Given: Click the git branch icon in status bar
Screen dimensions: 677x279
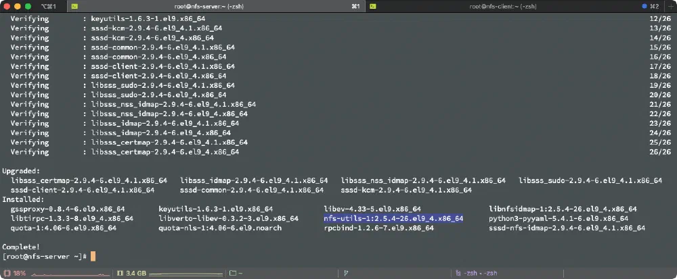Looking at the screenshot, I should click(346, 273).
